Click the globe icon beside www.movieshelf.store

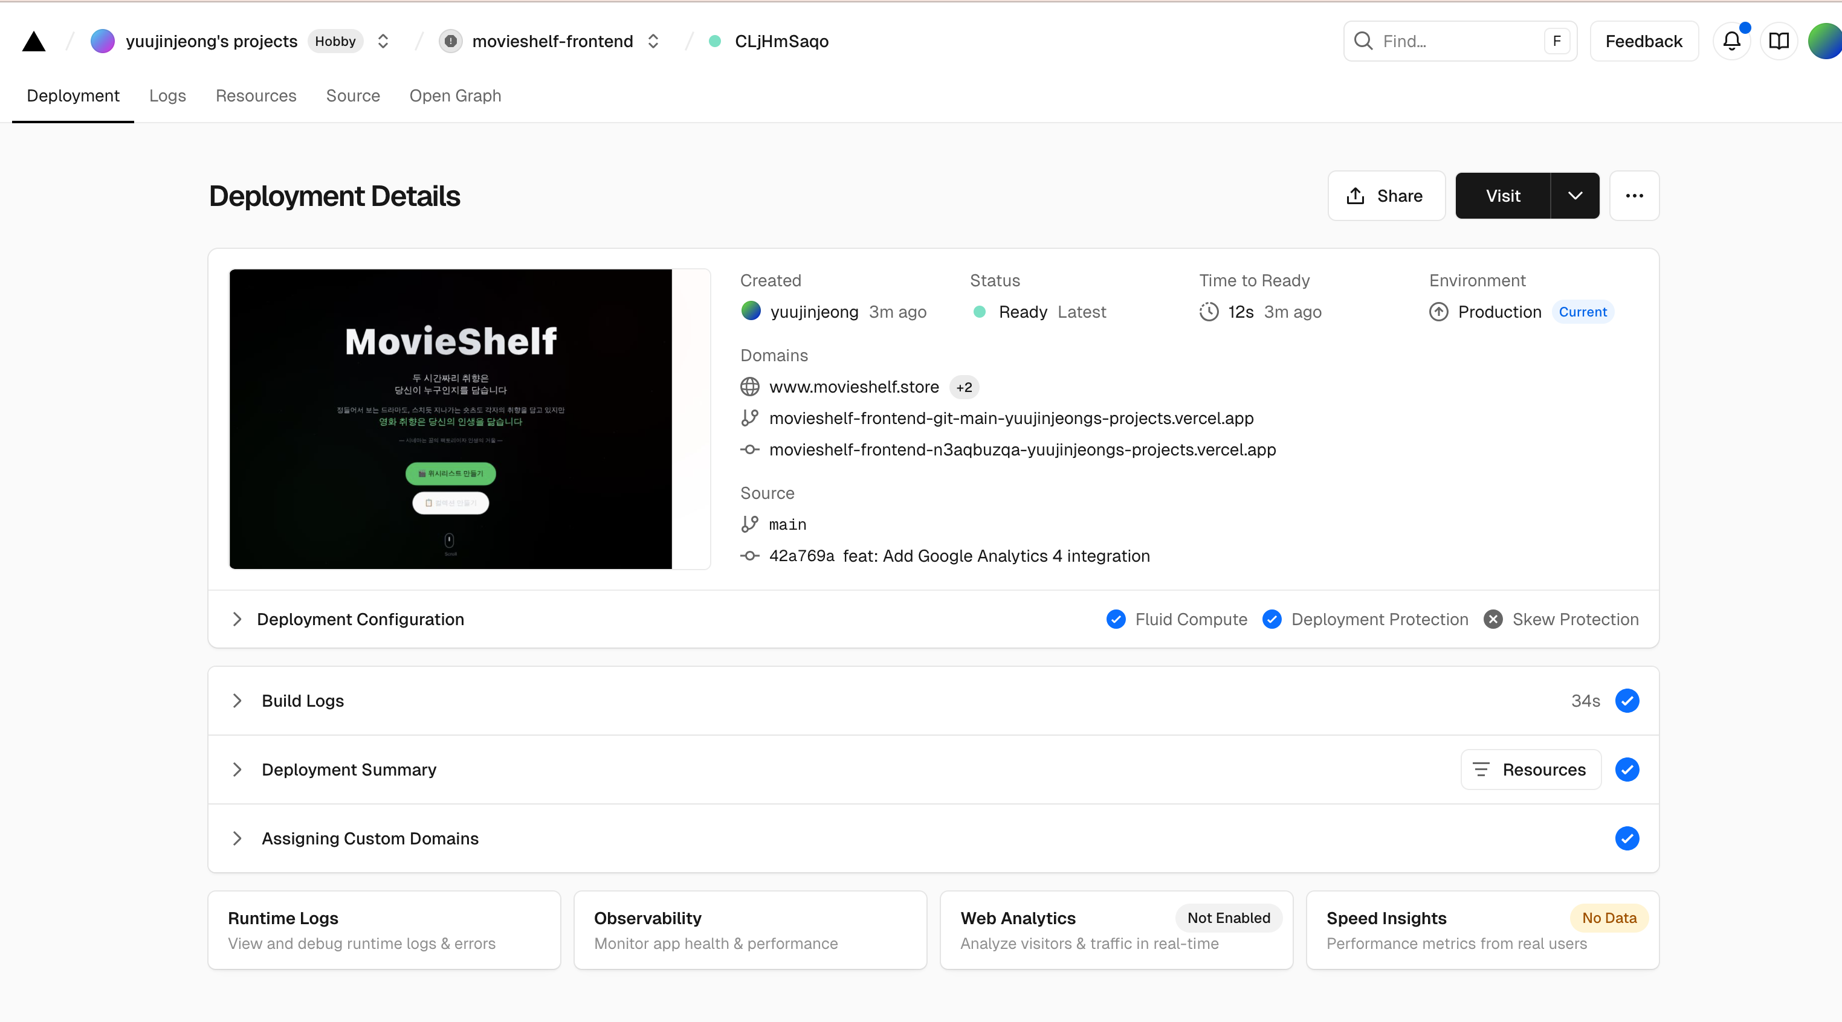tap(749, 387)
